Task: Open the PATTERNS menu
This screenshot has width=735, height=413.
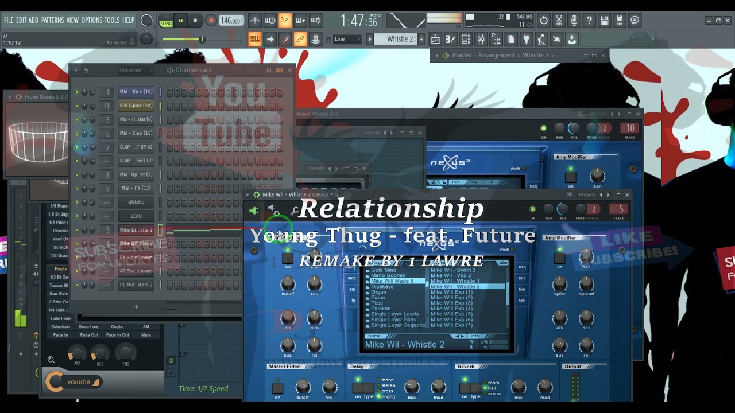Action: (x=52, y=20)
